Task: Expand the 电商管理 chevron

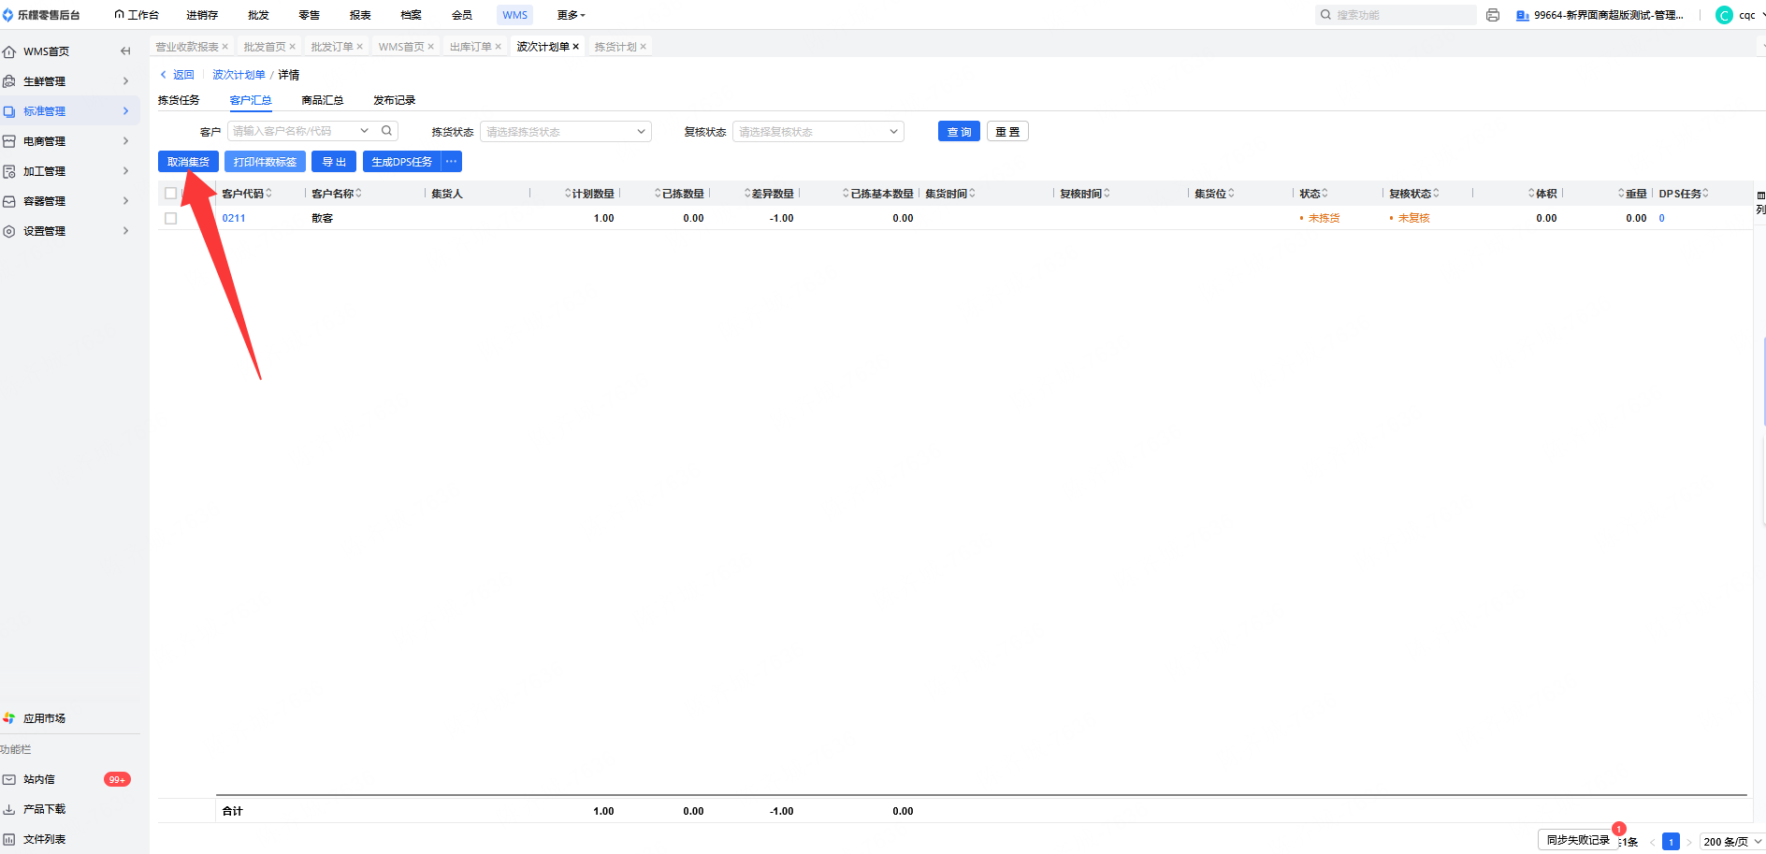Action: point(125,141)
